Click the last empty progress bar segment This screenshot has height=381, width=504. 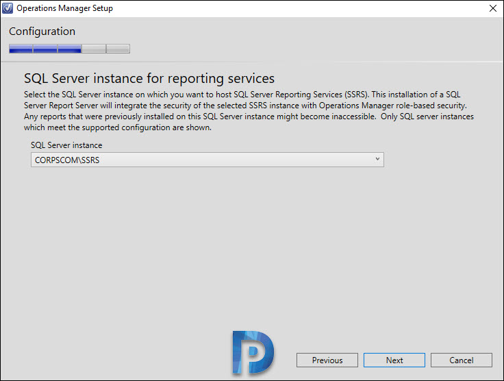(118, 49)
